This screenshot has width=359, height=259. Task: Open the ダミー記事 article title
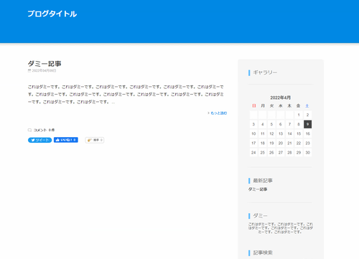coord(45,64)
